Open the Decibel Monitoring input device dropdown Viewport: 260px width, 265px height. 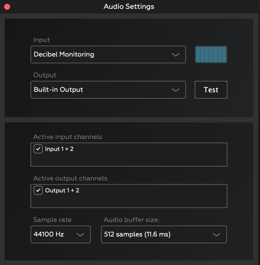tap(104, 54)
